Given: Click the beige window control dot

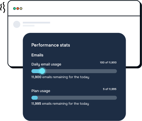Looking at the screenshot, I should pos(21,9).
